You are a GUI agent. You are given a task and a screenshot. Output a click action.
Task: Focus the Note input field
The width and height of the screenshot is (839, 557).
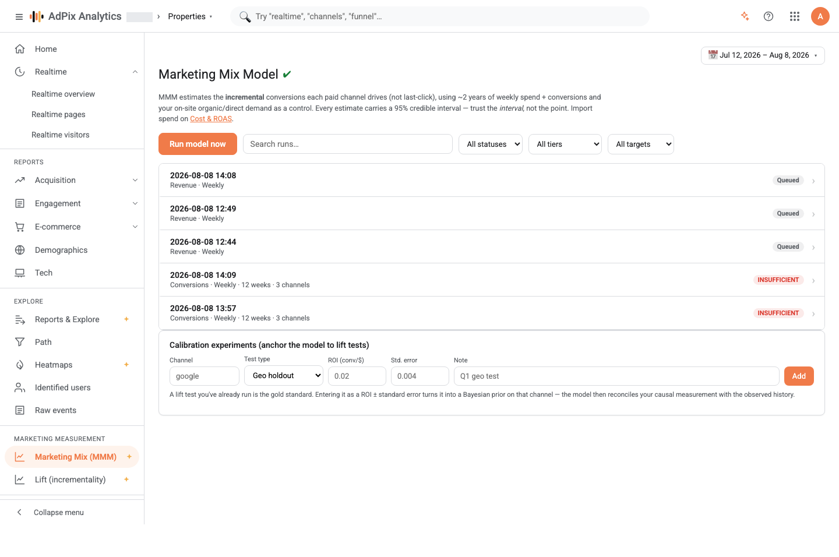pos(616,376)
